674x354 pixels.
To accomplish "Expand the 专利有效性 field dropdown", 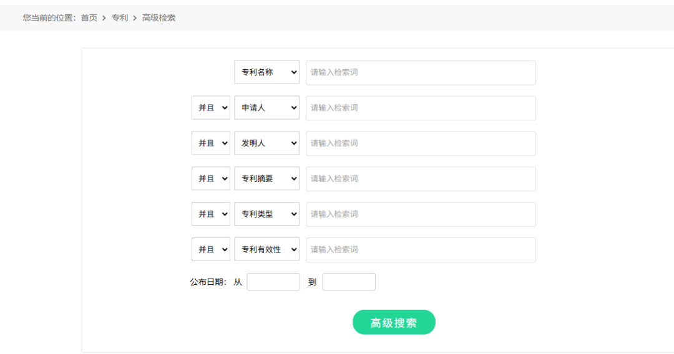I will [266, 250].
